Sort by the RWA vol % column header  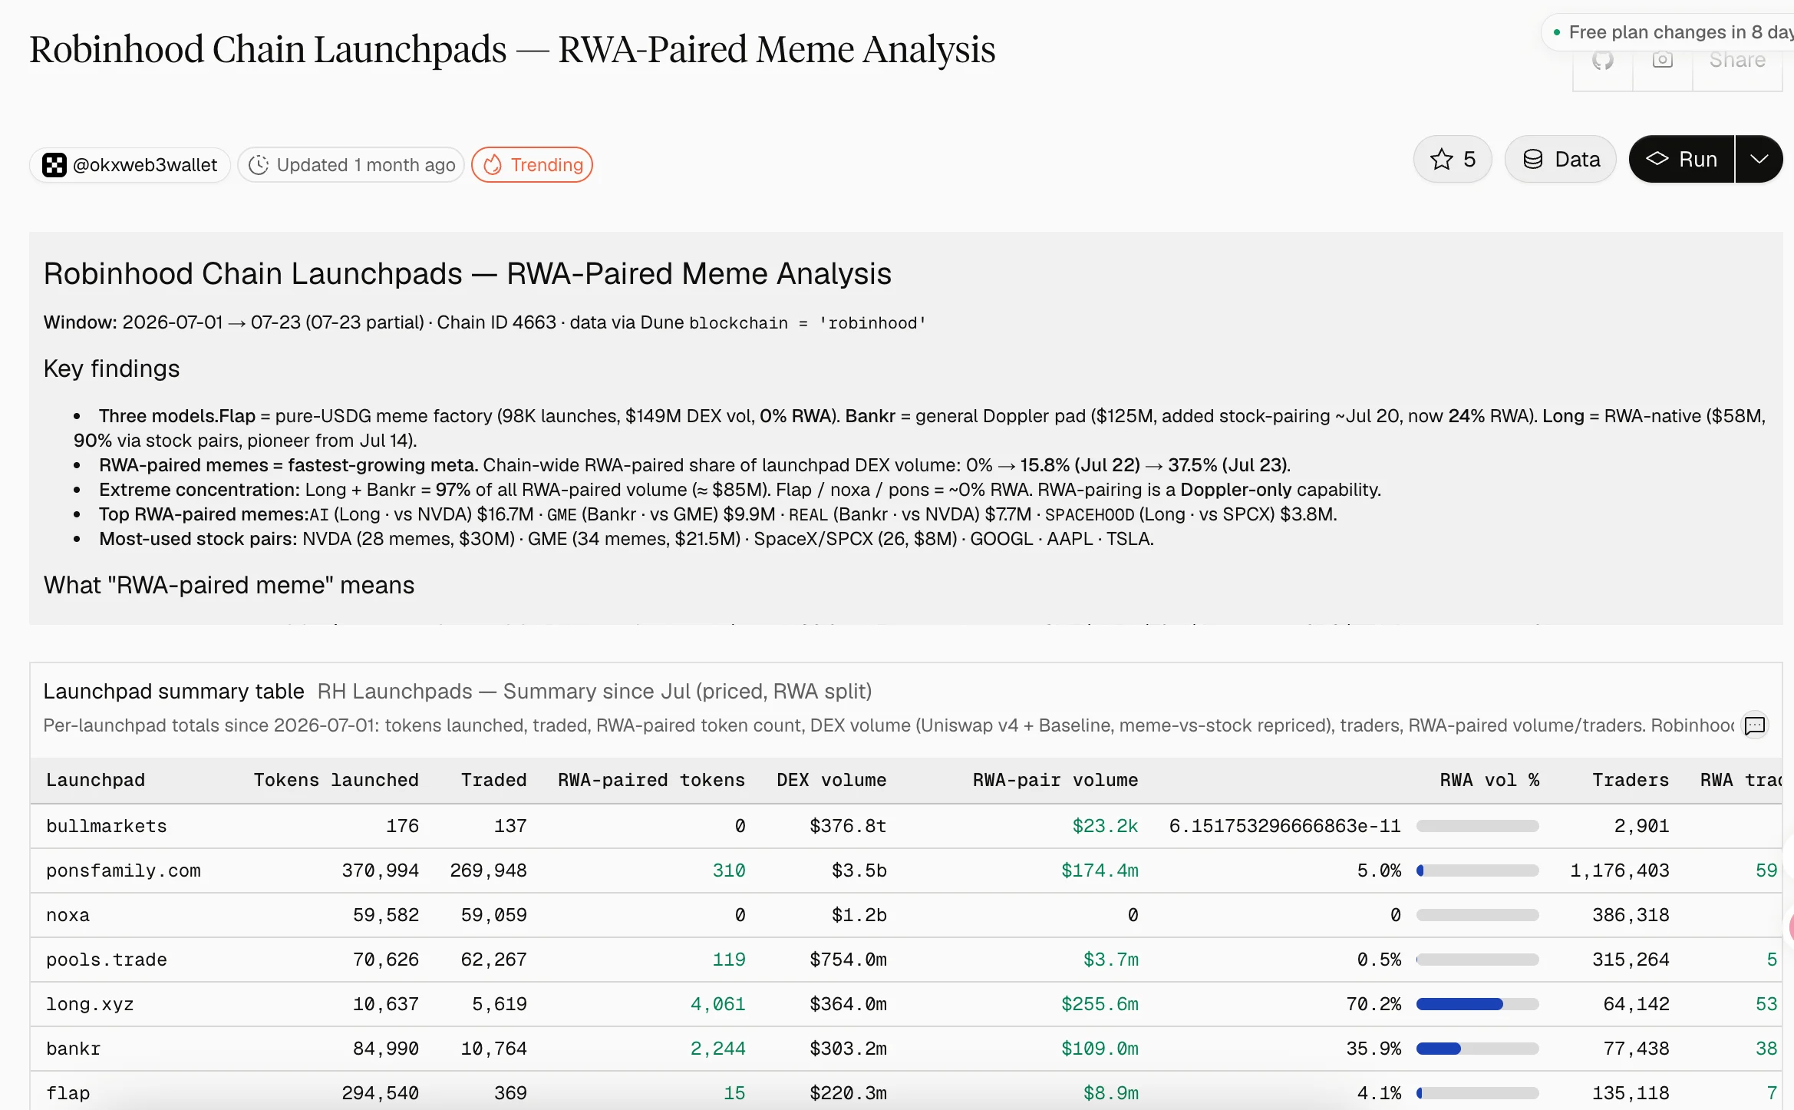coord(1489,780)
